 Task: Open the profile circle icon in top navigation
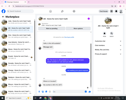pos(74,11)
